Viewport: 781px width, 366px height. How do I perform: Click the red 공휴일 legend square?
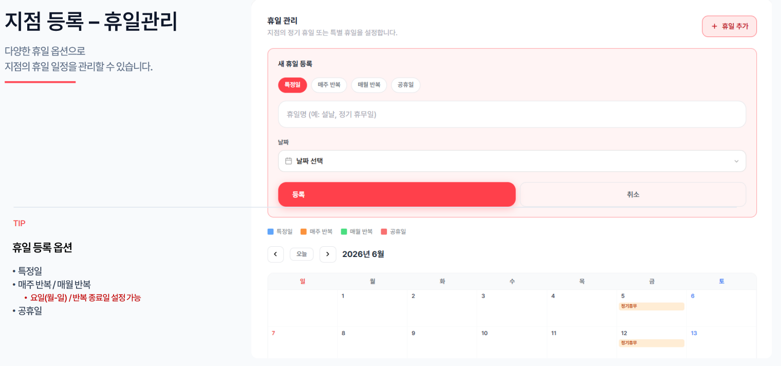click(x=384, y=232)
